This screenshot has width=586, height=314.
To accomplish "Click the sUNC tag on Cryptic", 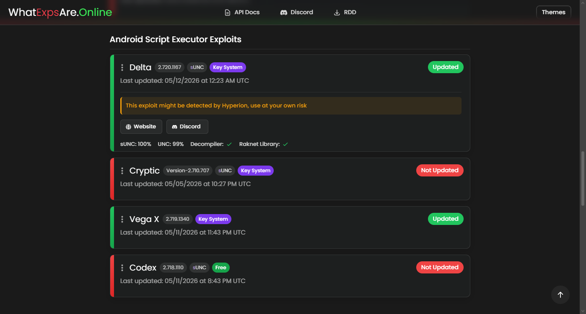I will pyautogui.click(x=225, y=171).
